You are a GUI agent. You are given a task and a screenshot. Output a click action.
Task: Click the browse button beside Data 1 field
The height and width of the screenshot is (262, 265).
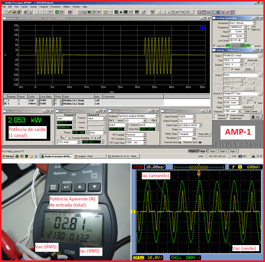(x=260, y=56)
